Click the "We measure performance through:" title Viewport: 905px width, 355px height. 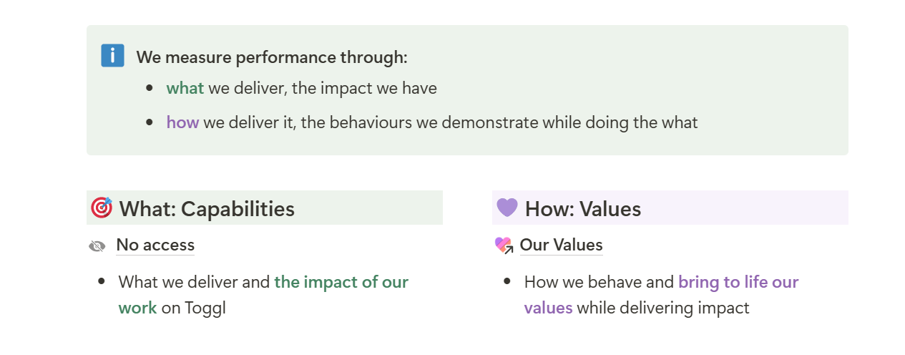click(x=272, y=57)
